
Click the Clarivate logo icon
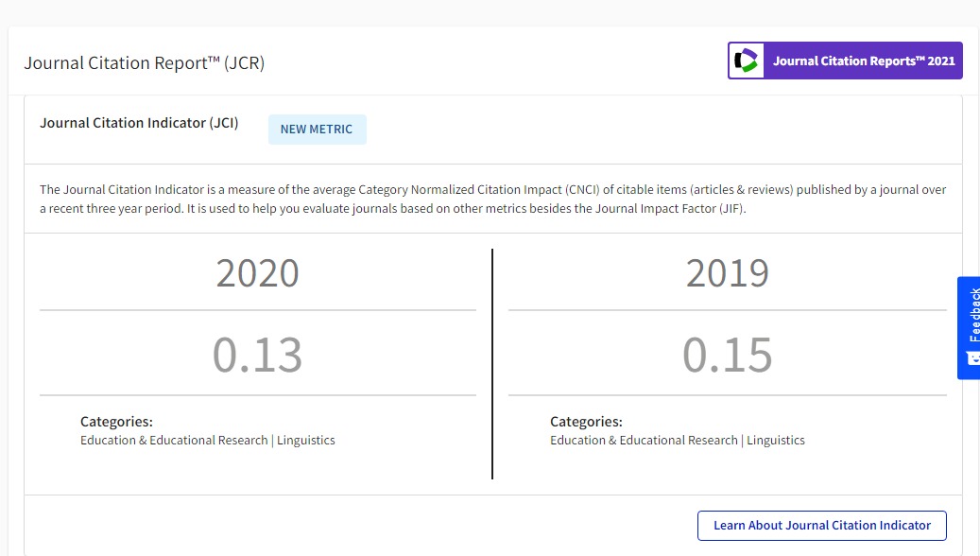747,61
